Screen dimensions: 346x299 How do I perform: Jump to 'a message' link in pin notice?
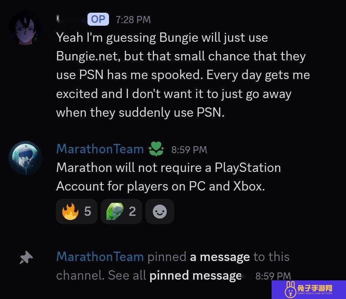pyautogui.click(x=220, y=257)
